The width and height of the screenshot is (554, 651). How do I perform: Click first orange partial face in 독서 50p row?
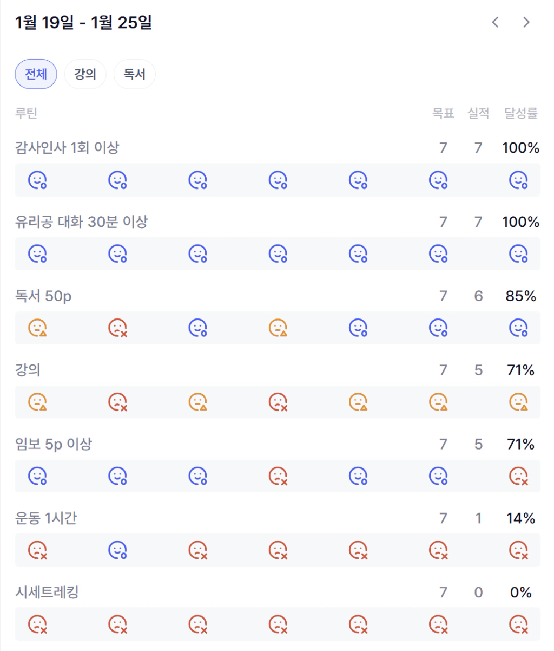click(x=37, y=328)
